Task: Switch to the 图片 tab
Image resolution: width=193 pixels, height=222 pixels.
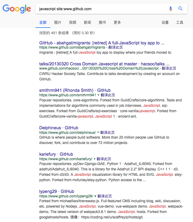Action: point(58,22)
